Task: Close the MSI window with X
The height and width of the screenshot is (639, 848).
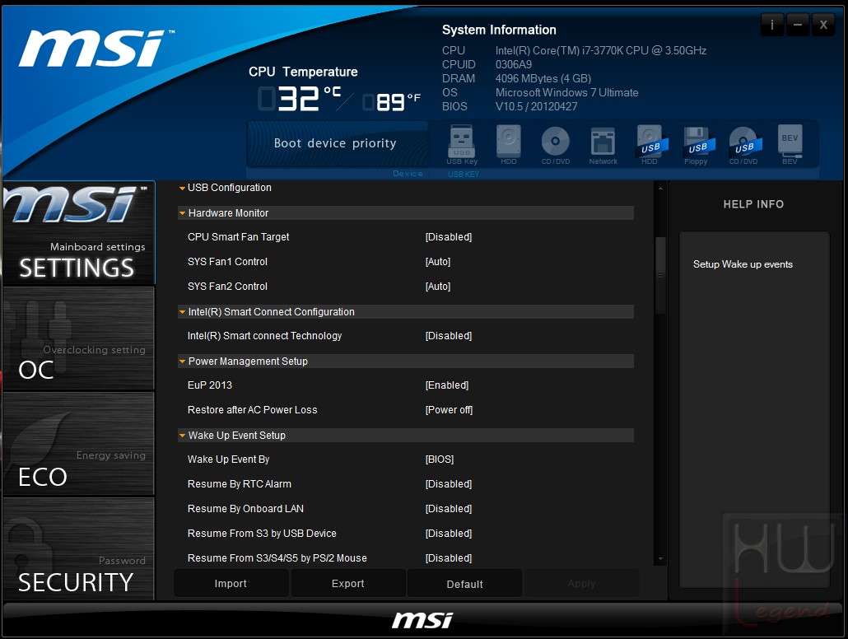Action: click(823, 25)
